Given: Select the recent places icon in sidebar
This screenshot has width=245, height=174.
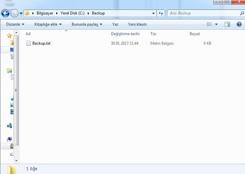Looking at the screenshot, I should 12,56.
